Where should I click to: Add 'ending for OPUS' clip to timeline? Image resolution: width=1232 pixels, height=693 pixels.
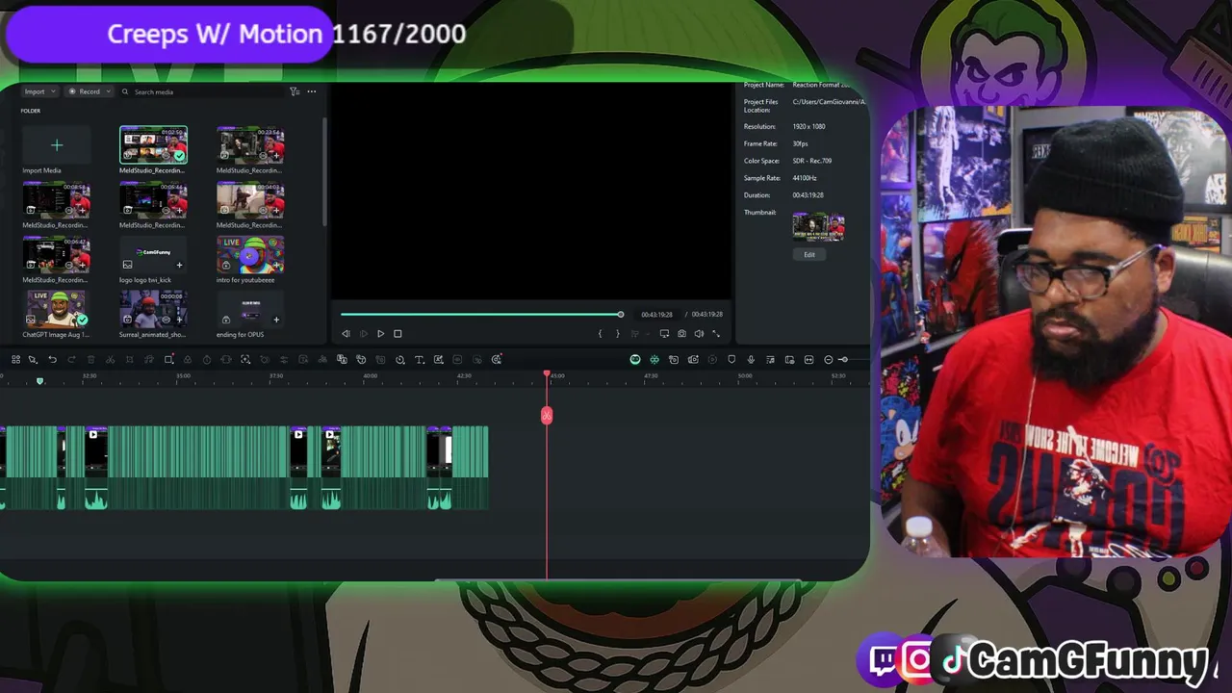pyautogui.click(x=276, y=320)
